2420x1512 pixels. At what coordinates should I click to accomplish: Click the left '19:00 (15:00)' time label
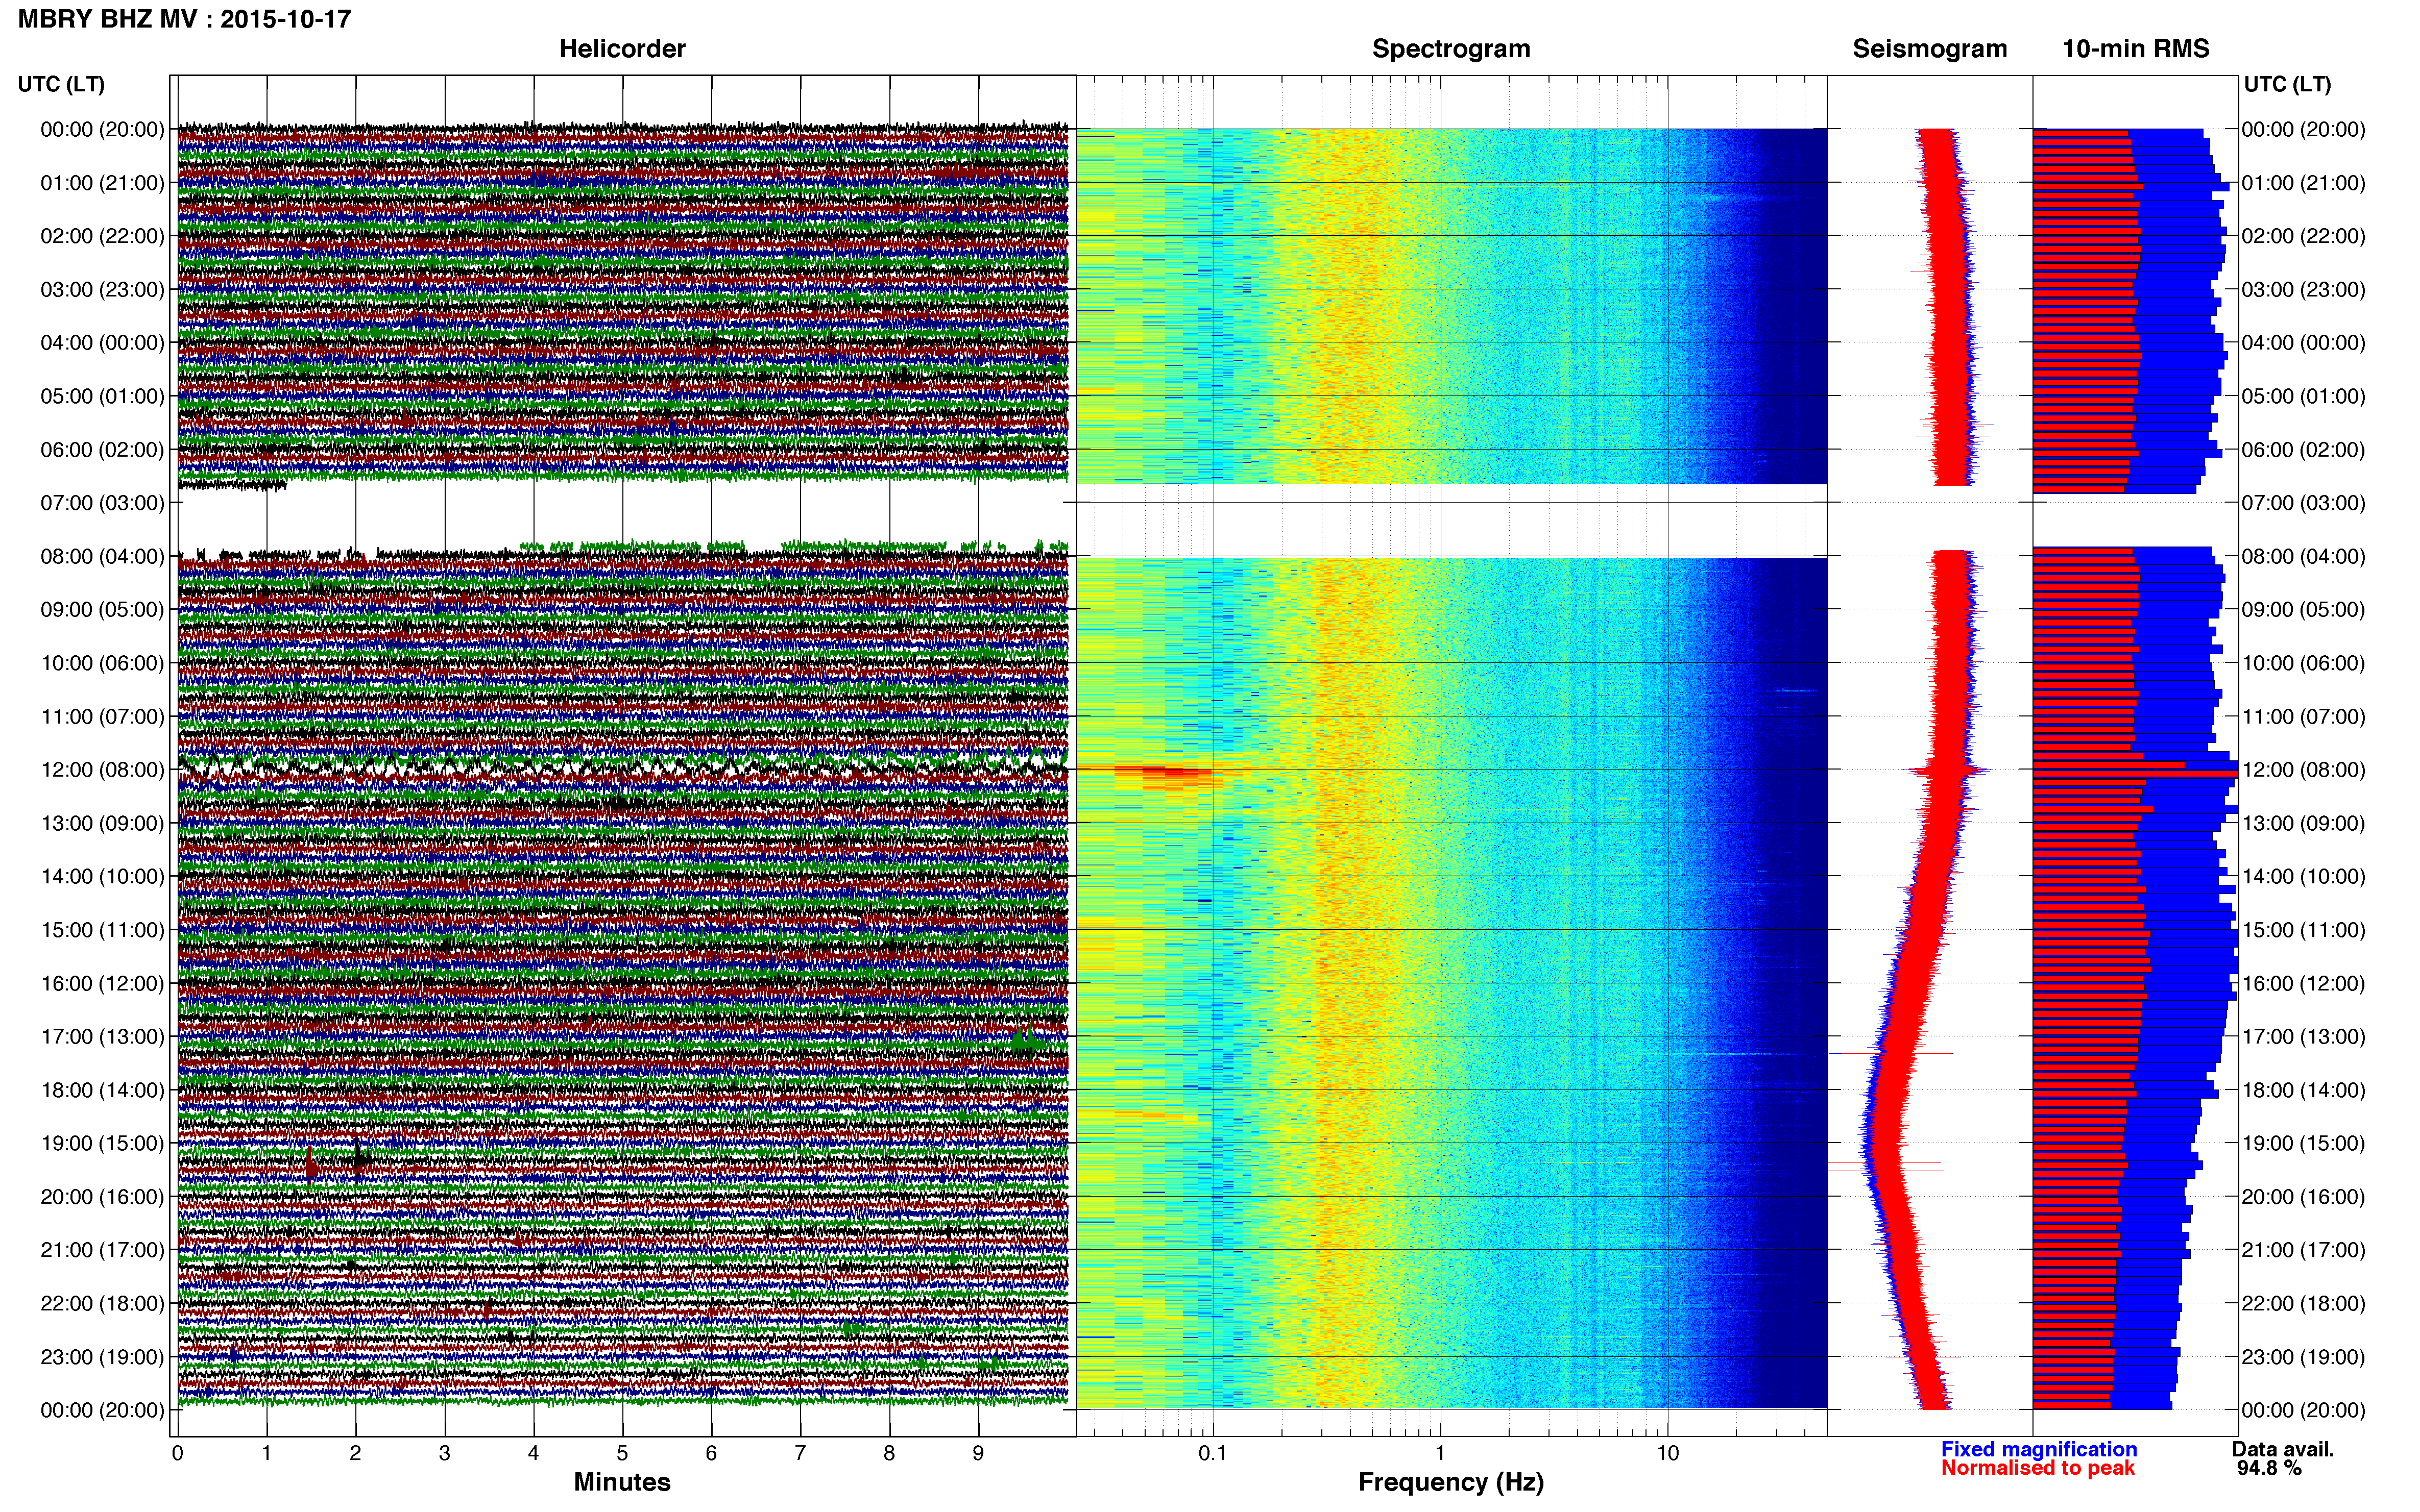pos(102,1143)
